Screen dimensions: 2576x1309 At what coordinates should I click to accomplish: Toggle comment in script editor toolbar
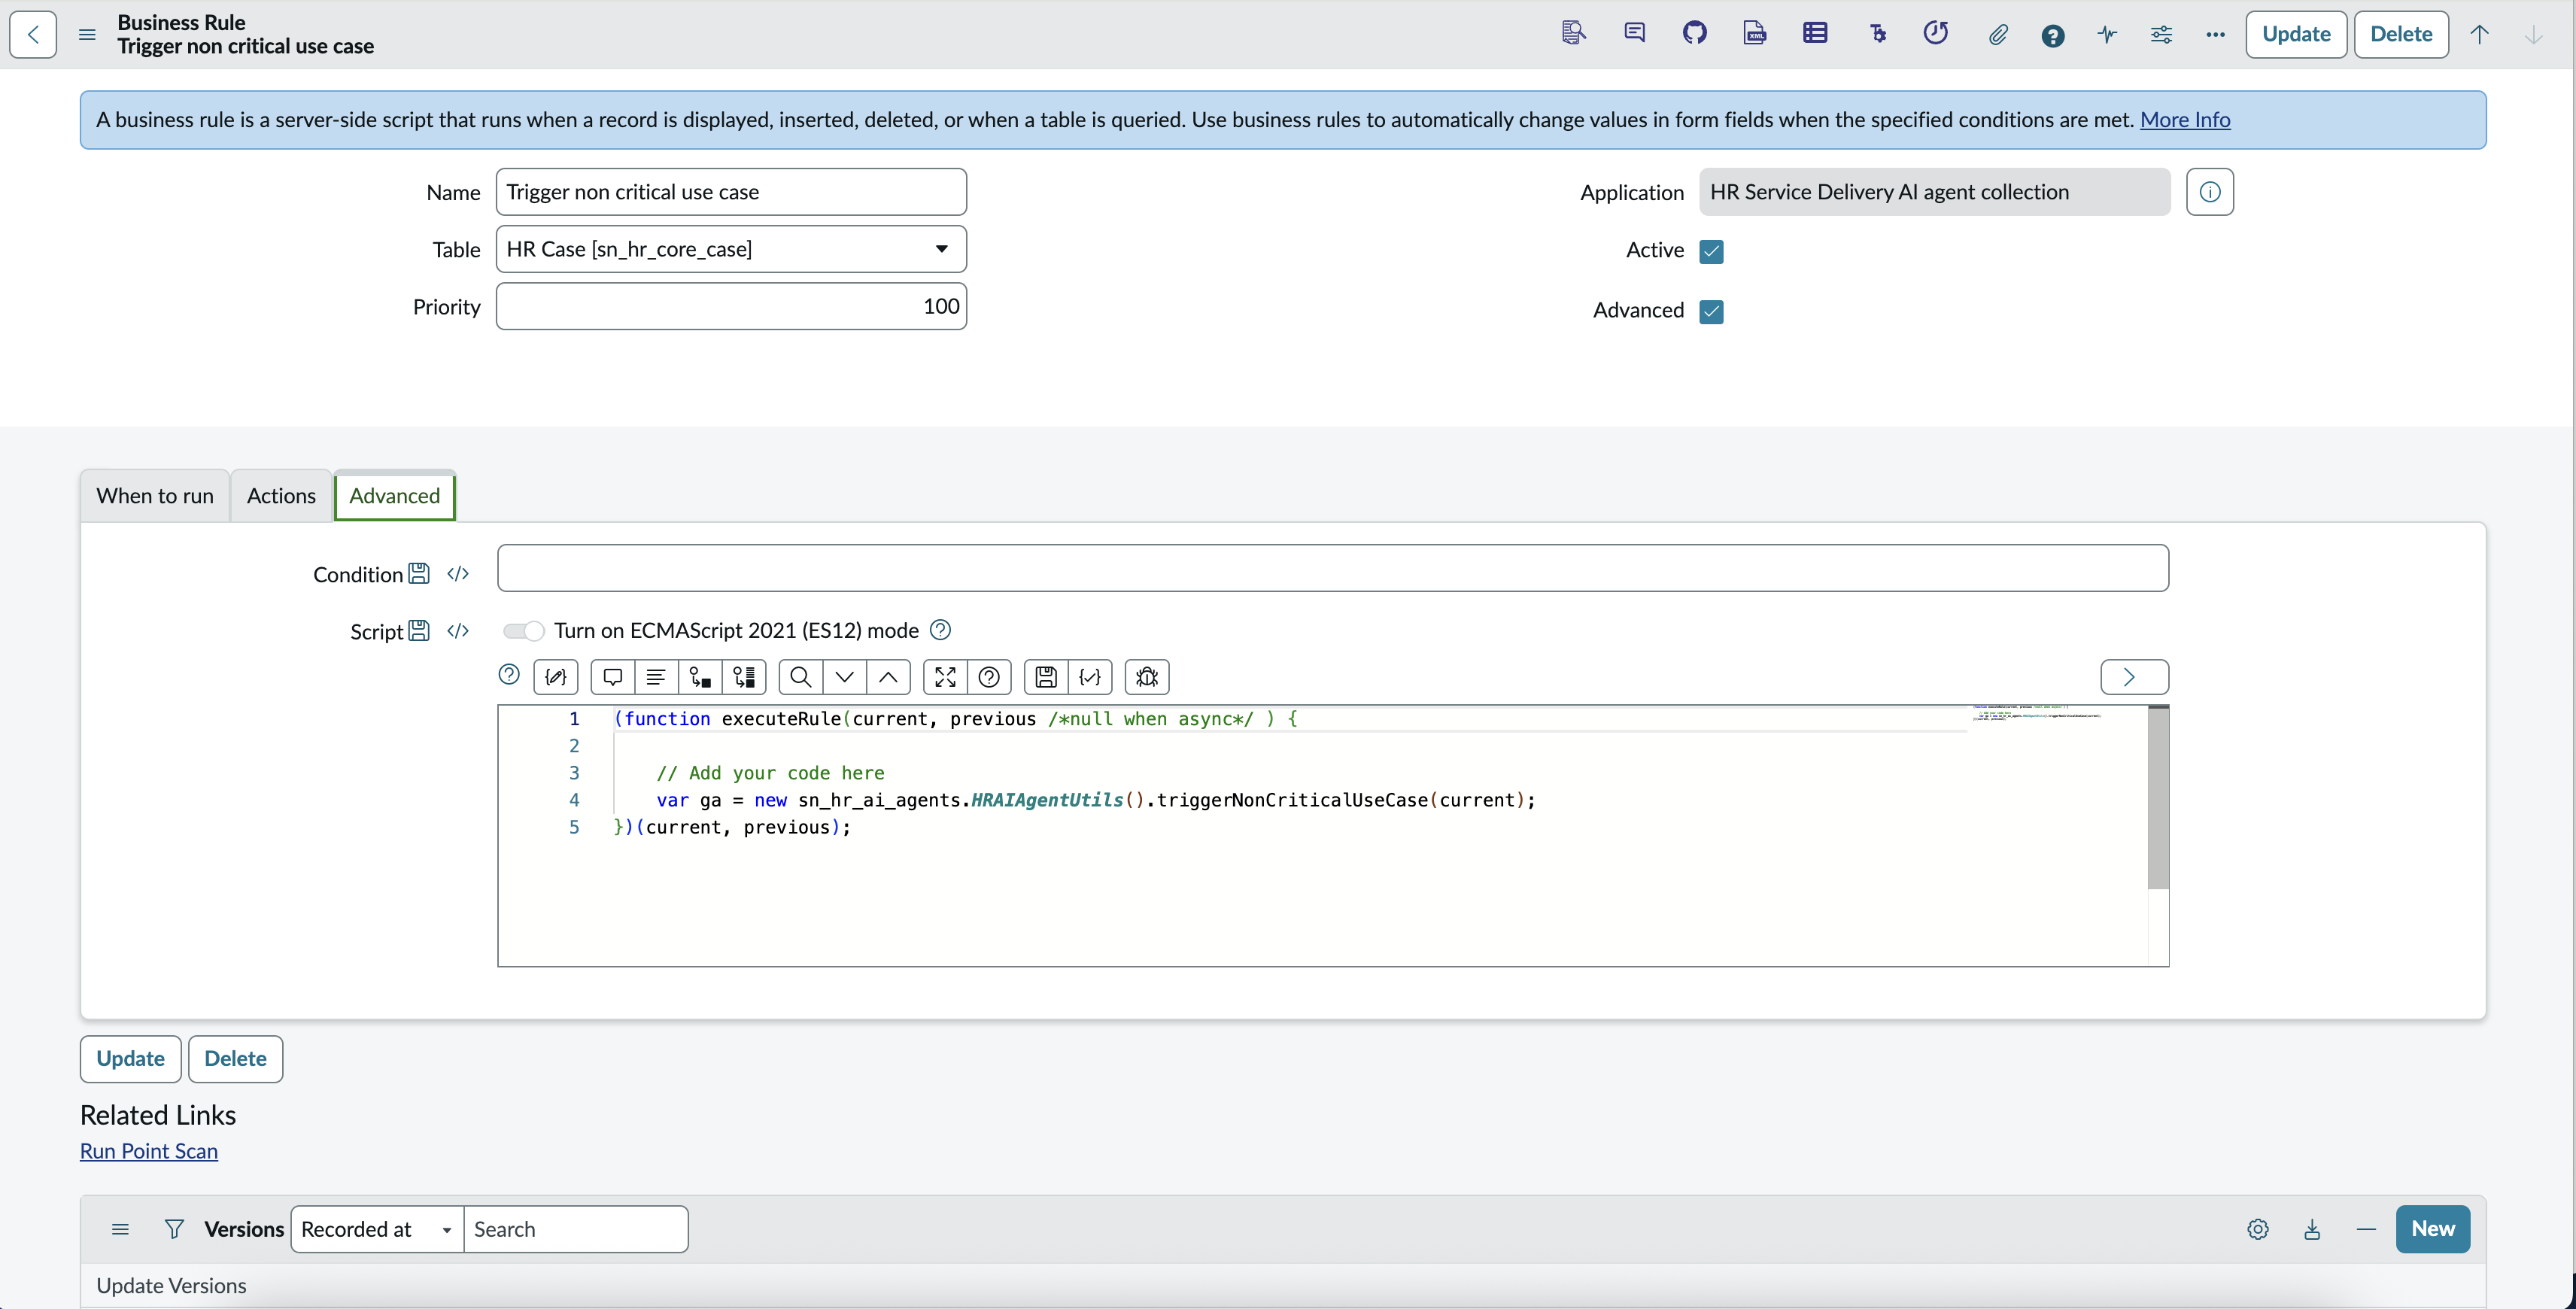pyautogui.click(x=613, y=677)
